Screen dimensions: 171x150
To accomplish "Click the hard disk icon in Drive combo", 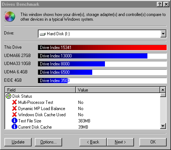I will pyautogui.click(x=42, y=34).
